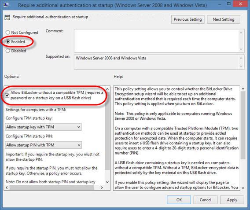Click the 'Configure TPM startup key:' label

coord(29,118)
